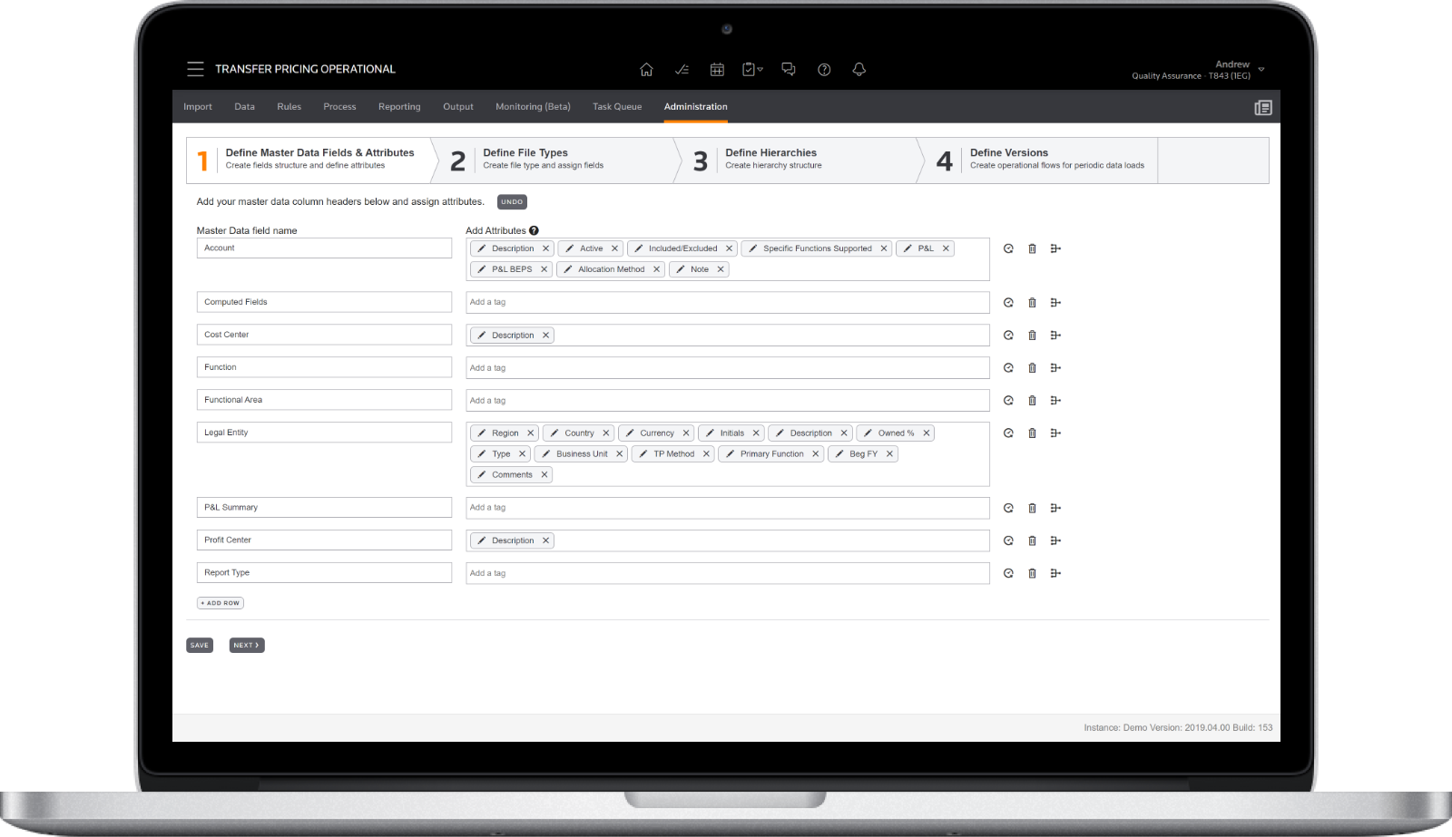
Task: Click the hierarchy icon for Legal Entity row
Action: 1055,433
